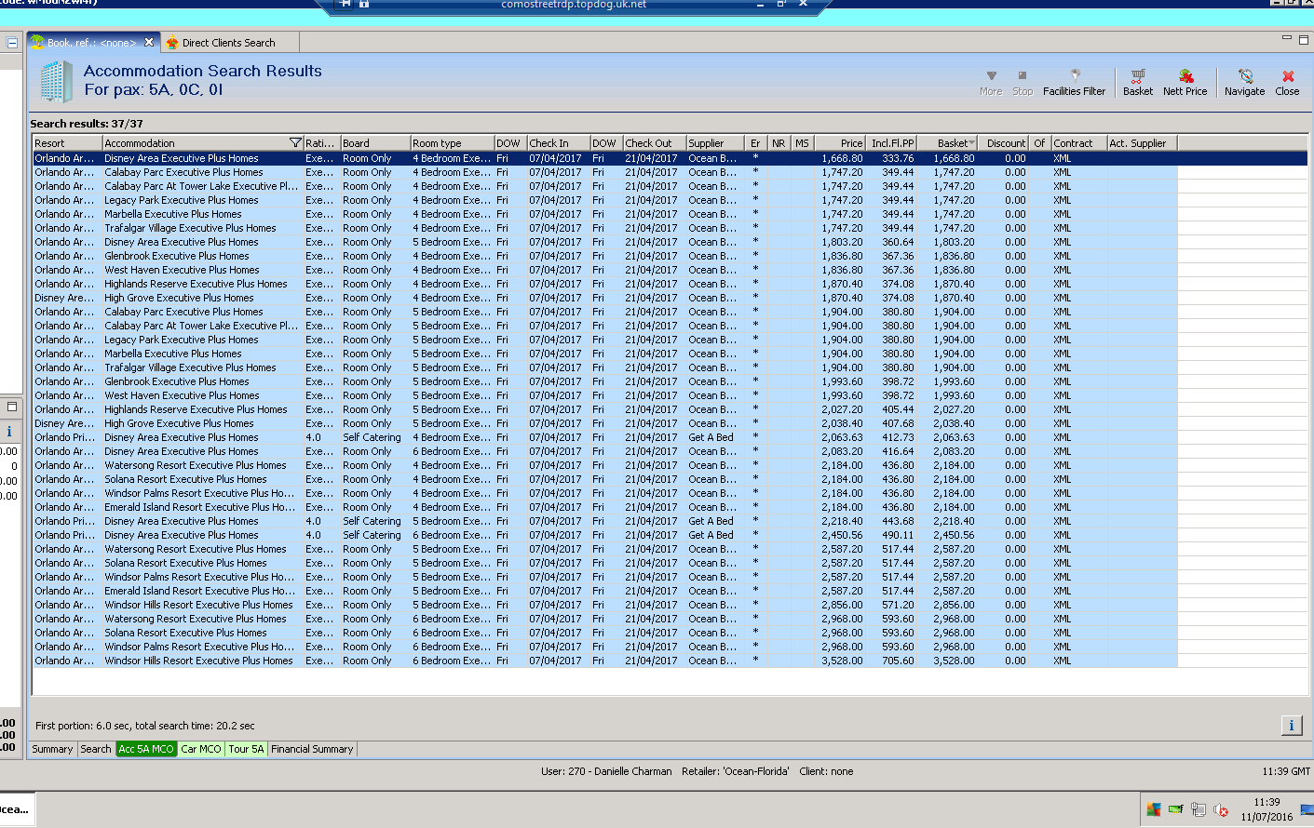Click the 2,038.40 price cell
The image size is (1314, 828).
(842, 423)
